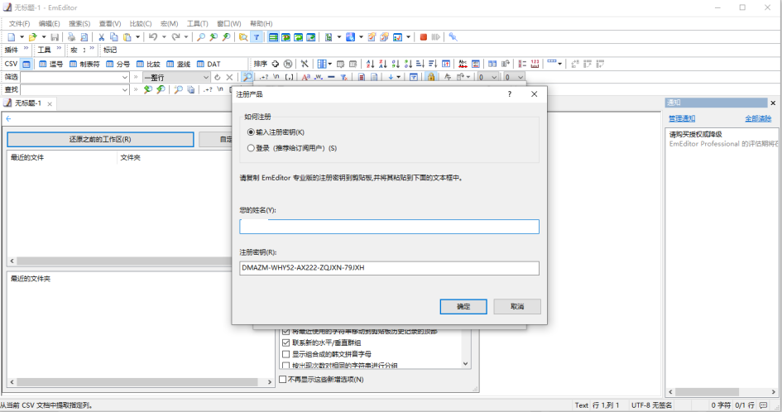Click the Print icon
This screenshot has width=782, height=412.
[71, 37]
